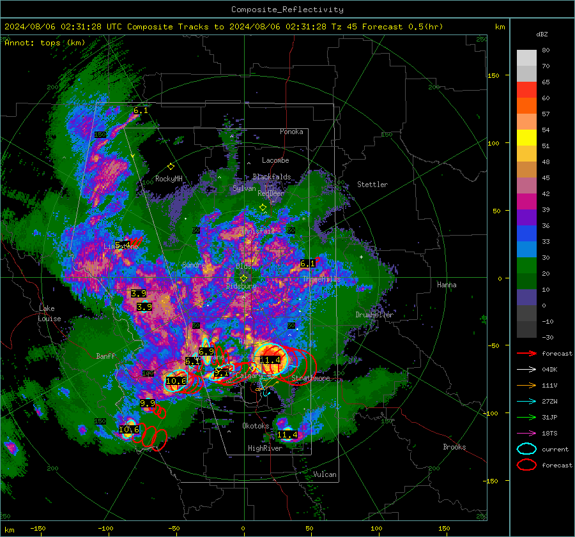575x537 pixels.
Task: Select the bright green 30 dBZ scale segment
Action: tap(526, 266)
